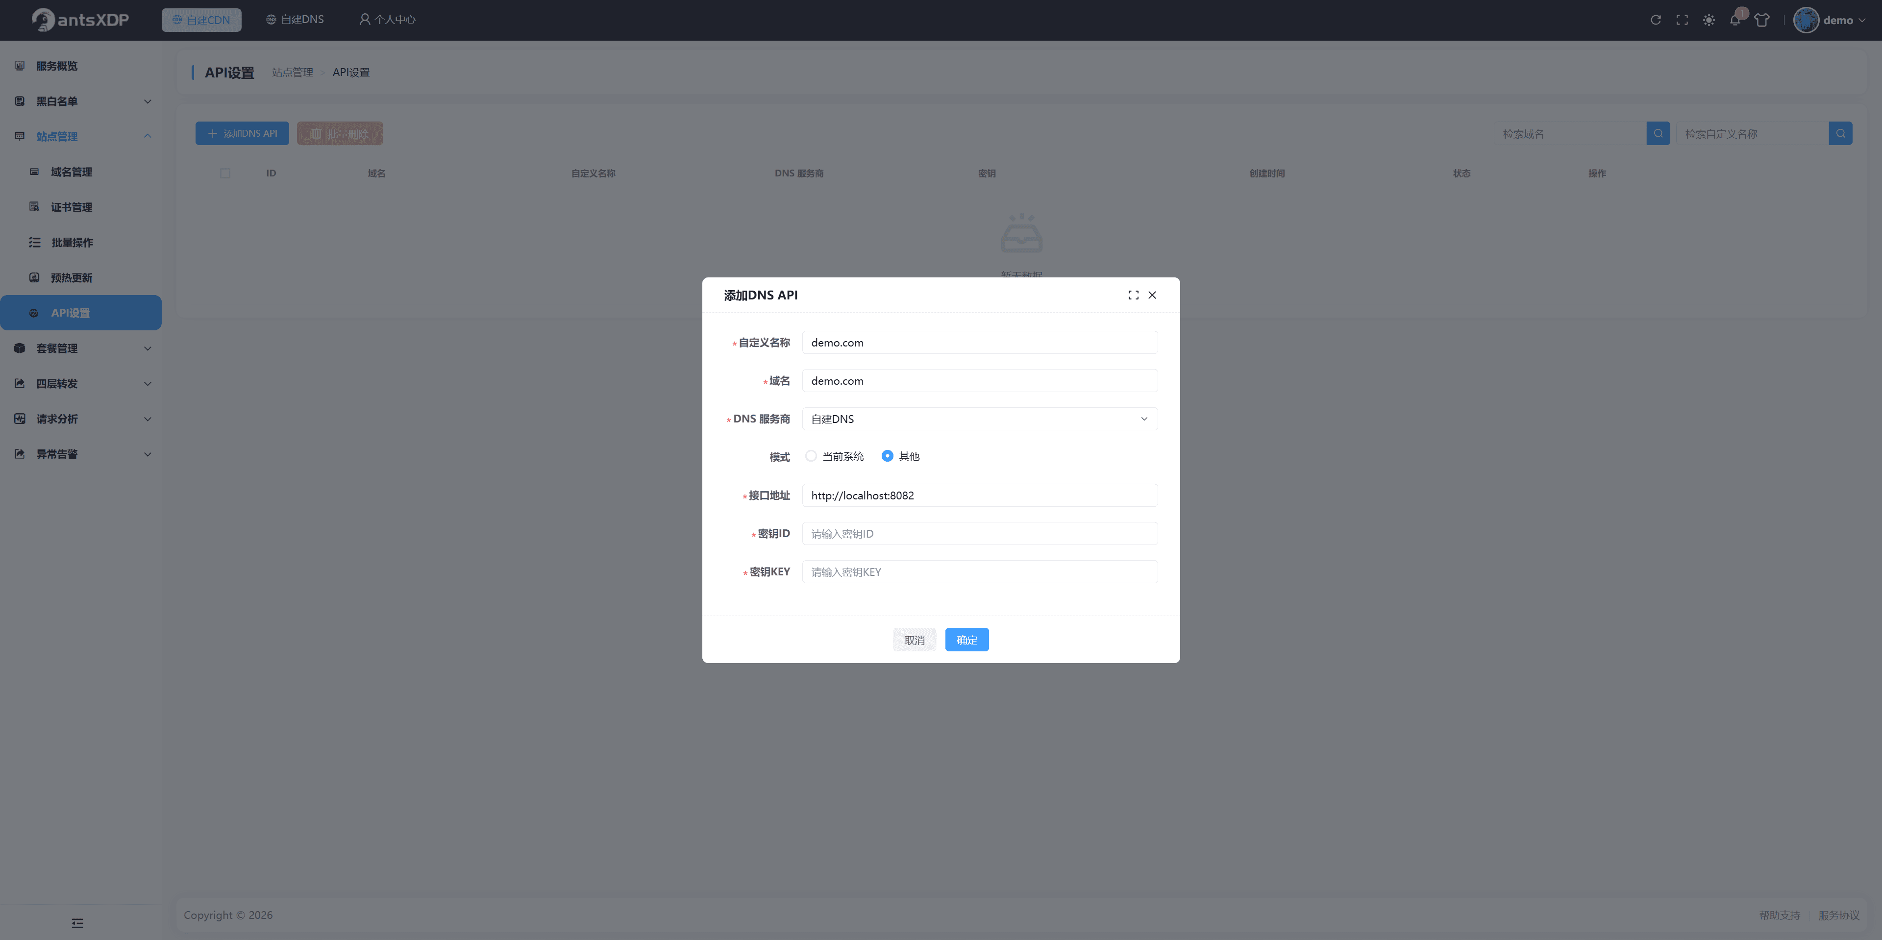The width and height of the screenshot is (1882, 940).
Task: Click the antsXDP logo
Action: [x=80, y=20]
